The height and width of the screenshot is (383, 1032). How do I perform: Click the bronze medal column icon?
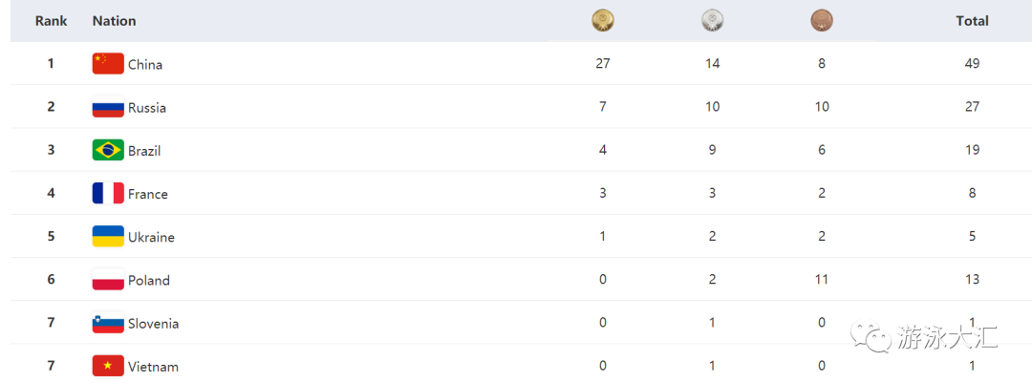click(822, 21)
